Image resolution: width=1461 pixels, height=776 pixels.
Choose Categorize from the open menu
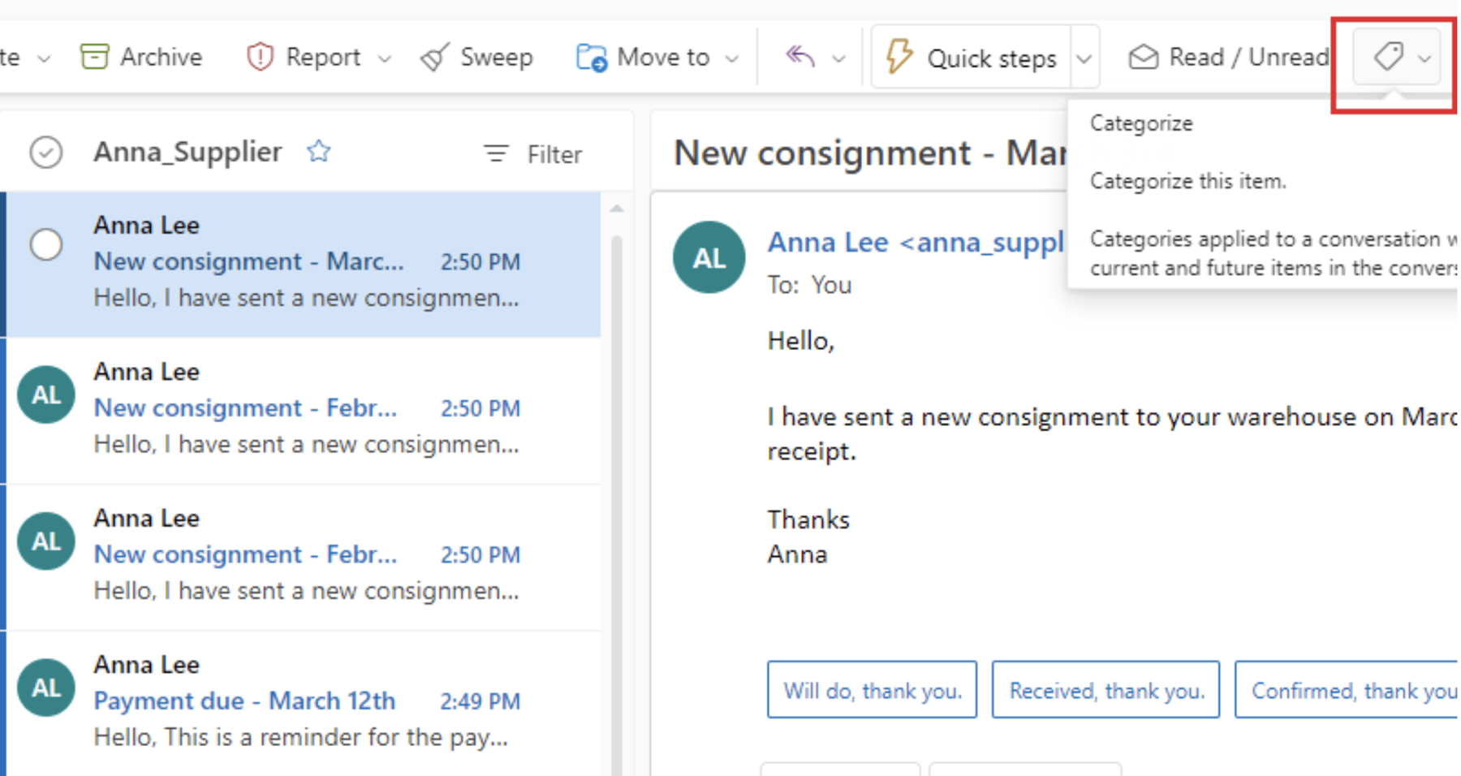pos(1141,123)
